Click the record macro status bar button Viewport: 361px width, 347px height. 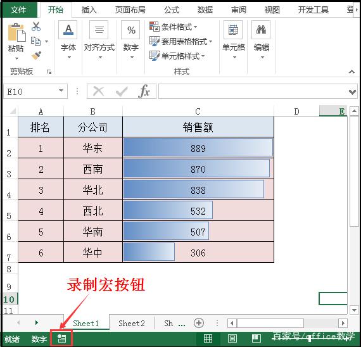(61, 339)
